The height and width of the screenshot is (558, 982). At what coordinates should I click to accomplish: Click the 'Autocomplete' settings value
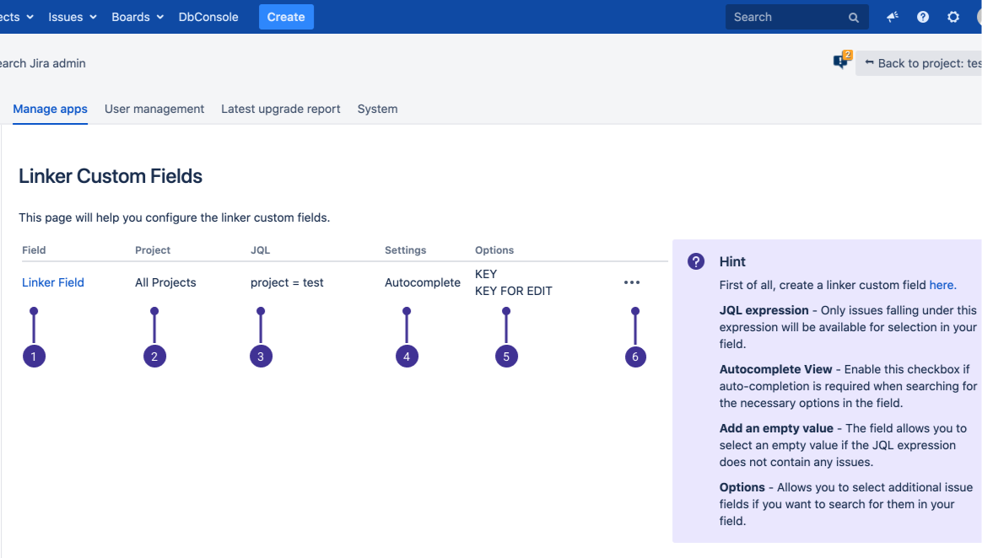(423, 282)
